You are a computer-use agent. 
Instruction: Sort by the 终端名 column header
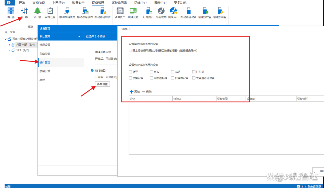tap(194, 99)
